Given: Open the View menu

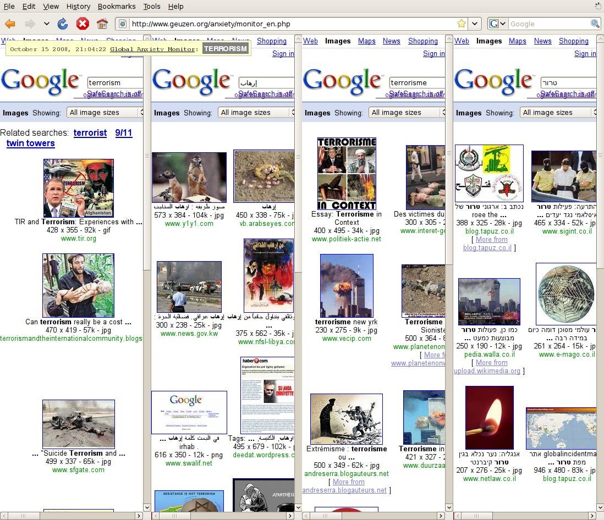Looking at the screenshot, I should [x=51, y=7].
